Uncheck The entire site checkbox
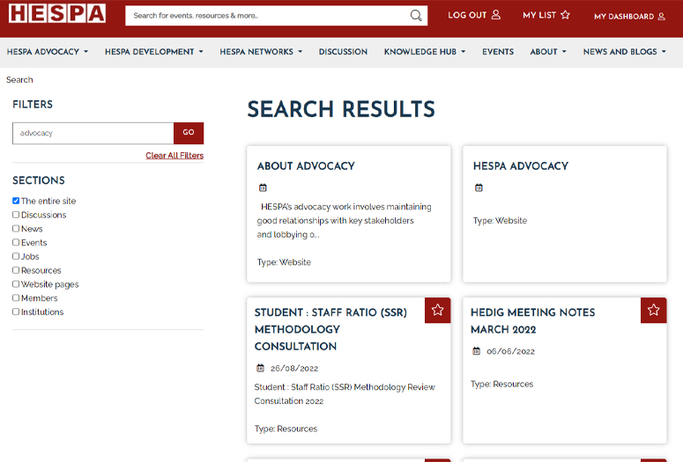Viewport: 683px width, 462px height. tap(16, 201)
